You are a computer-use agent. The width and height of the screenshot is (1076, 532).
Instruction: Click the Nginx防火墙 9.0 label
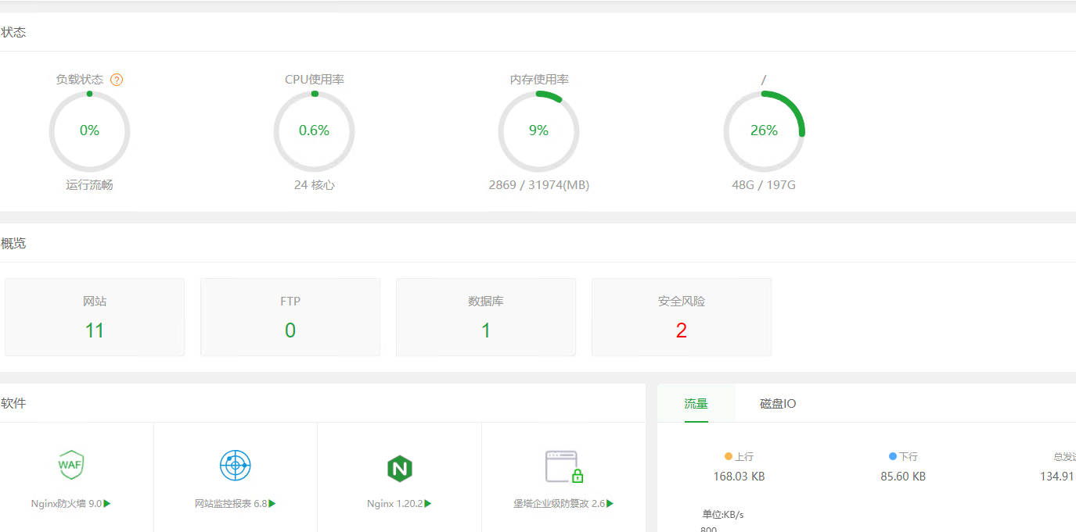pos(67,504)
